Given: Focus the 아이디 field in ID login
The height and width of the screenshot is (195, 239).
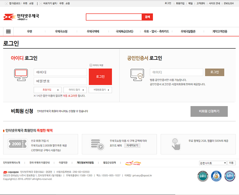Looking at the screenshot, I should click(60, 72).
